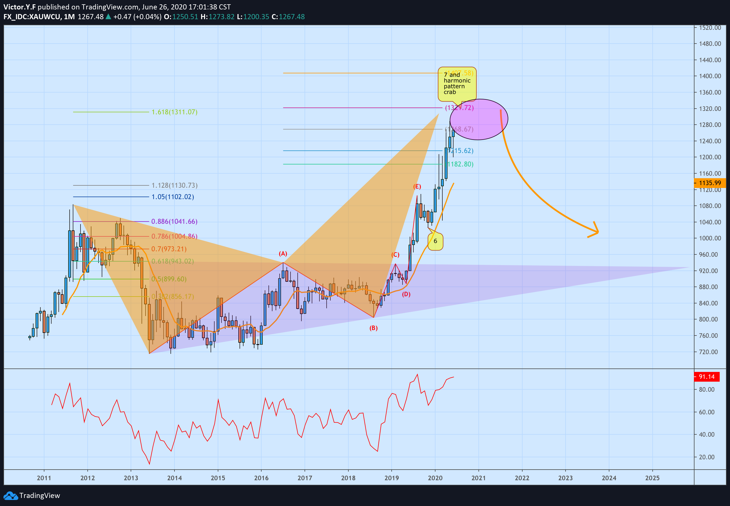730x506 pixels.
Task: Click the 2025 label on time axis
Action: point(652,478)
